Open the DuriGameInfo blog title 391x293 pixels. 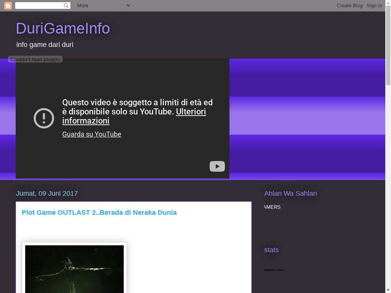coord(63,28)
